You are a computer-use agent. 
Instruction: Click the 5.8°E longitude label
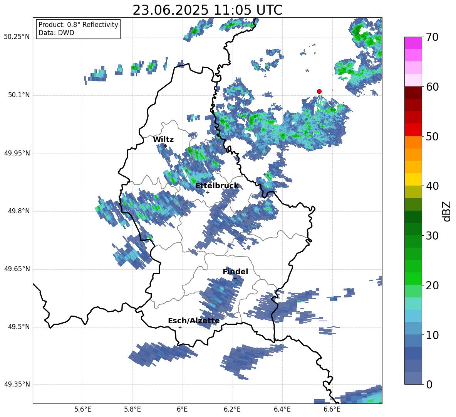132,409
